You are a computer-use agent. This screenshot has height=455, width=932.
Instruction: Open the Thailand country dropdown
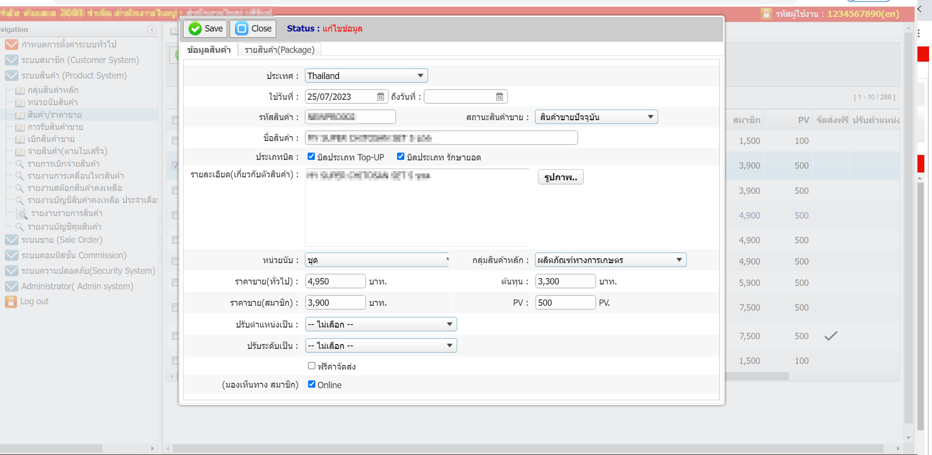[x=420, y=76]
